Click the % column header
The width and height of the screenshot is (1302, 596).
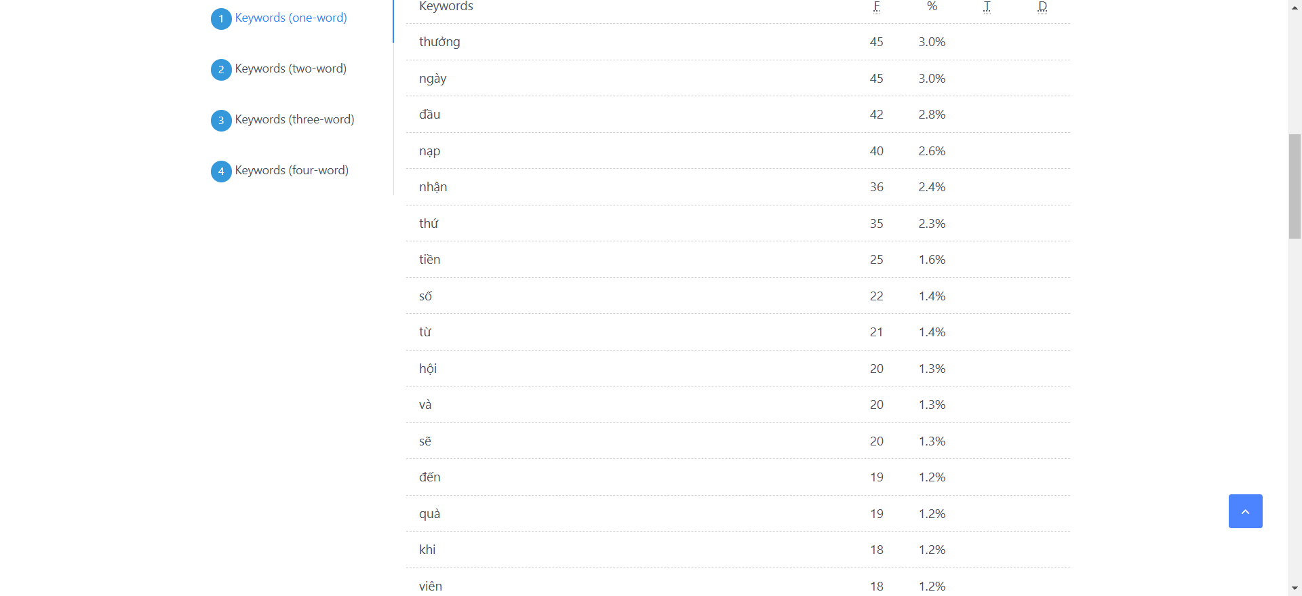932,7
